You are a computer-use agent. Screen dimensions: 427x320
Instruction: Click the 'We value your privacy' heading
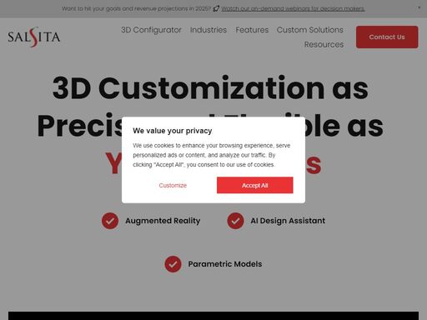[x=173, y=131]
